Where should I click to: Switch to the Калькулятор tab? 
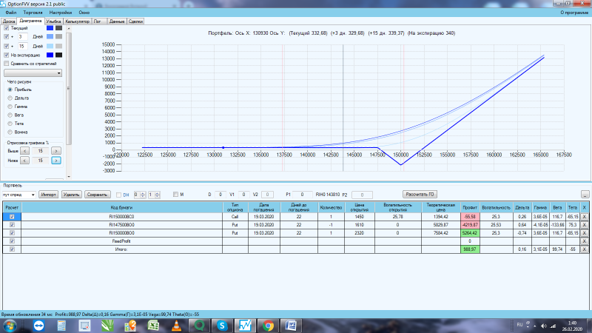[77, 21]
